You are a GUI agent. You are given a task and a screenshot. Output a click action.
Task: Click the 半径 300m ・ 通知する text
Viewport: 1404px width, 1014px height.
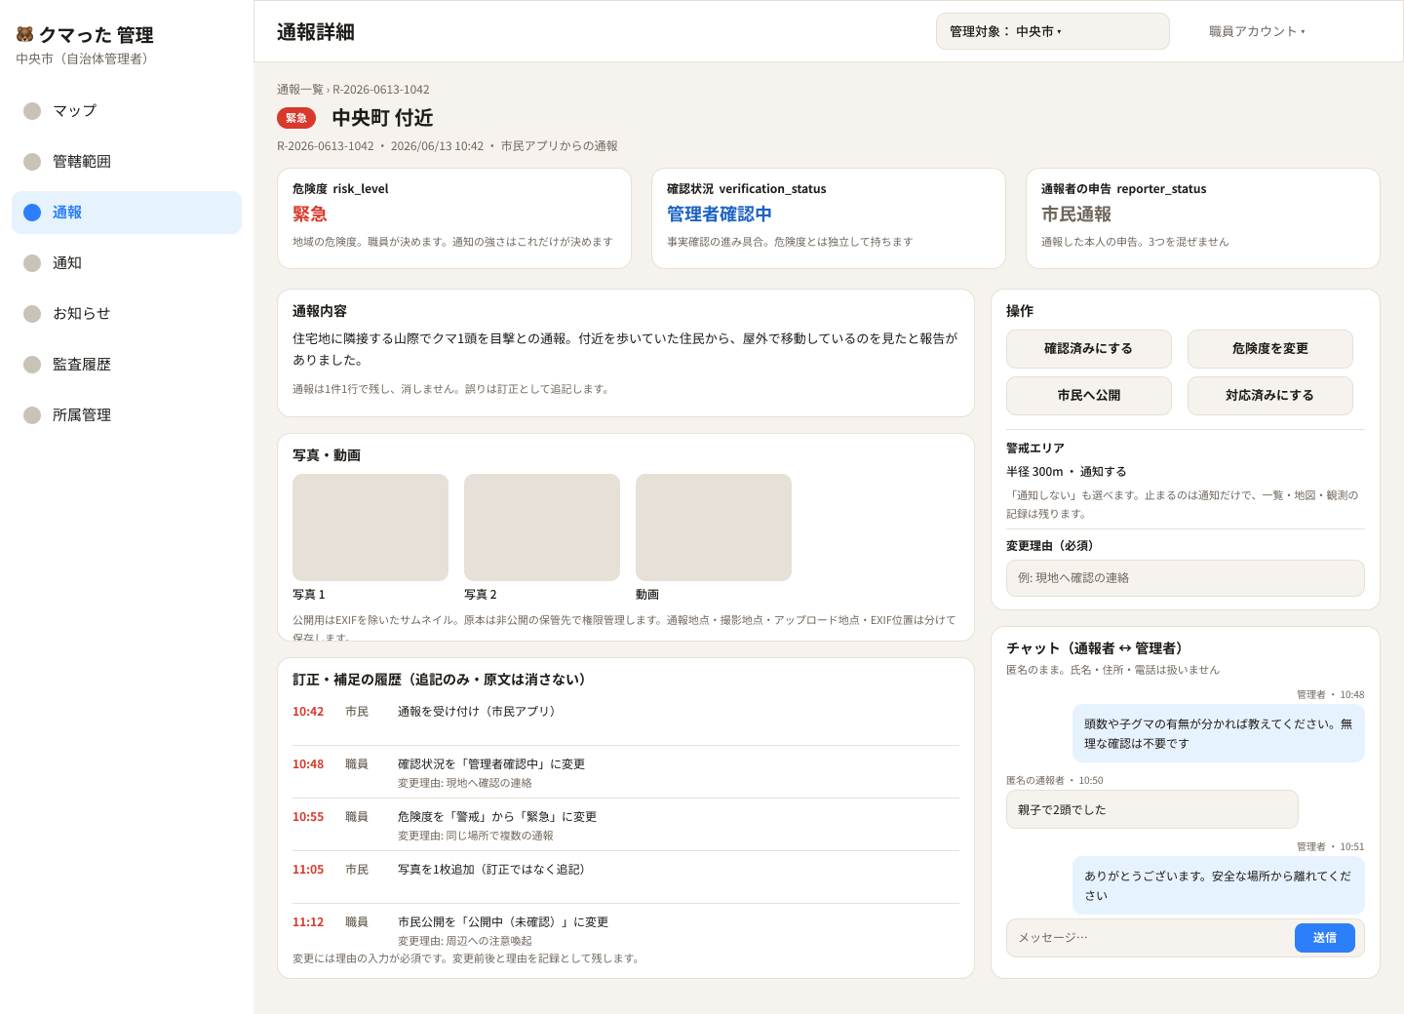(x=1067, y=472)
